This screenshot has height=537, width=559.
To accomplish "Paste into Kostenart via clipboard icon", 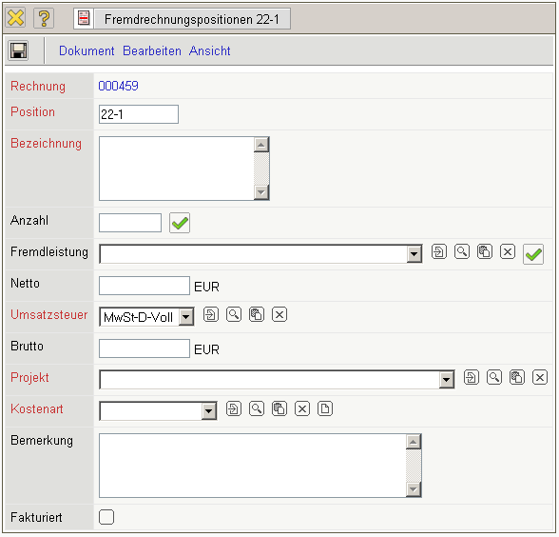I will [x=279, y=408].
